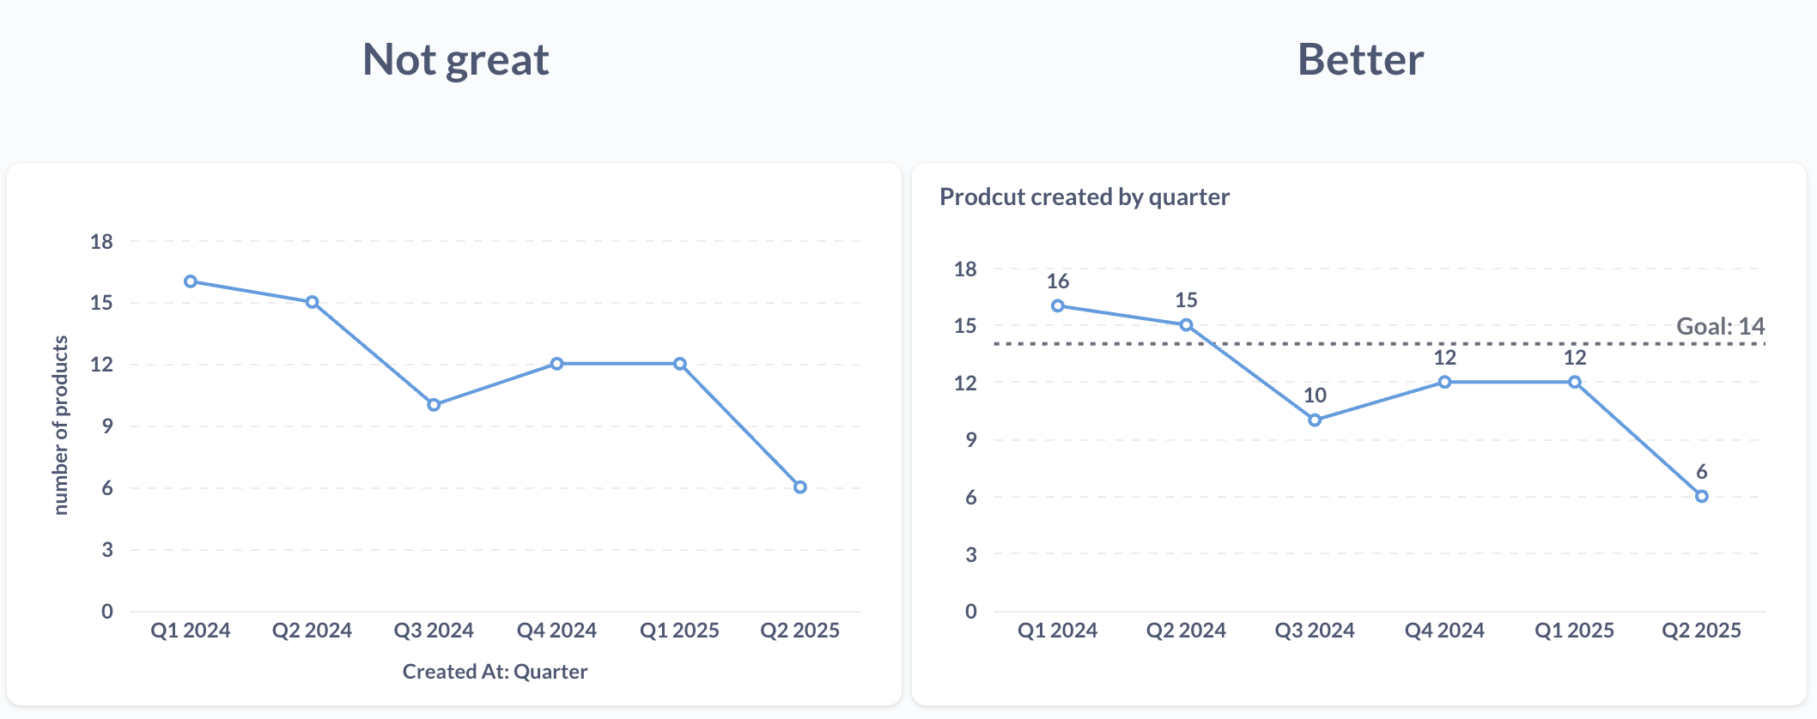The image size is (1817, 719).
Task: Click the Q4 2024 point in right chart
Action: (1444, 383)
